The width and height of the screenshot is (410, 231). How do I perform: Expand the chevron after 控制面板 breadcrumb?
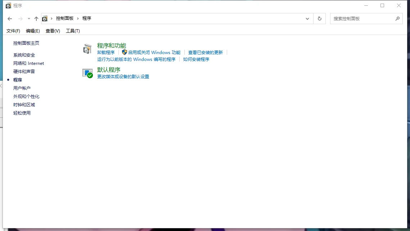coord(78,18)
